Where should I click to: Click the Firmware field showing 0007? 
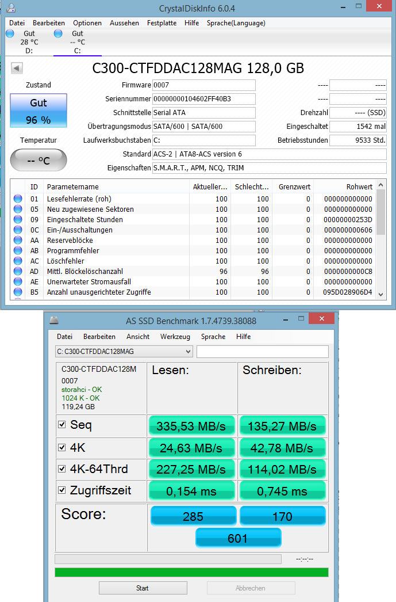(x=204, y=85)
